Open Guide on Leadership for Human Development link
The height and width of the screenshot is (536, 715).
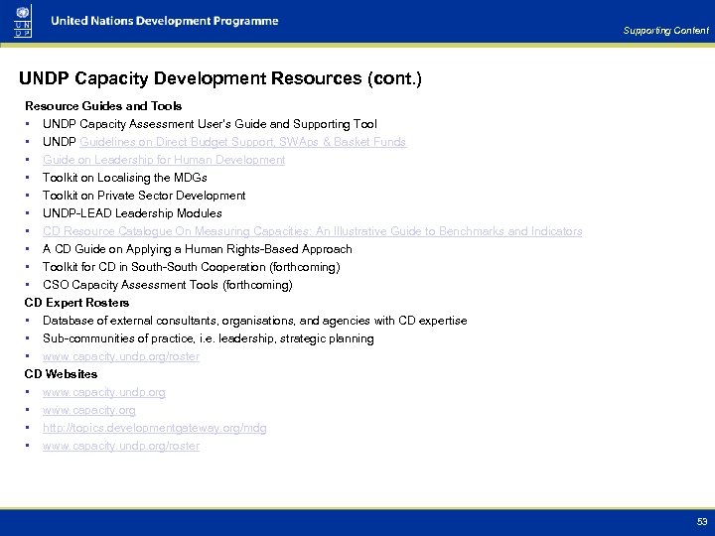tap(164, 160)
